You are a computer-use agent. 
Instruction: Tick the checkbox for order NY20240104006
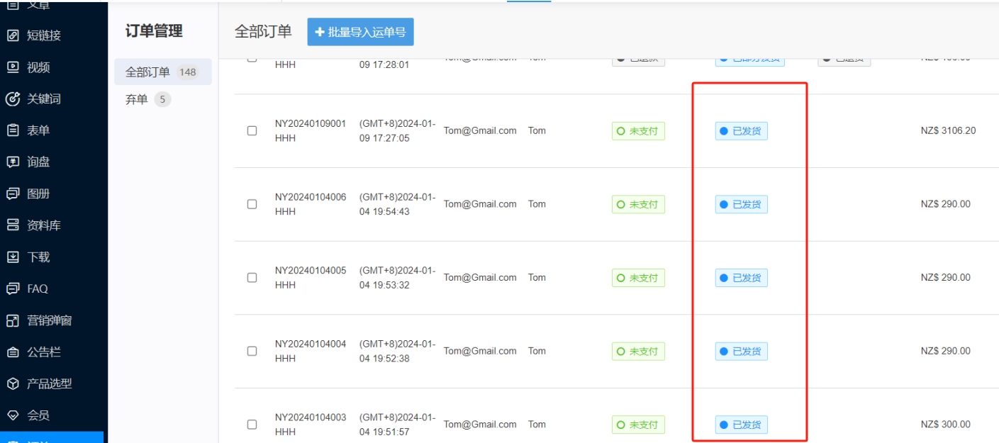(x=252, y=204)
